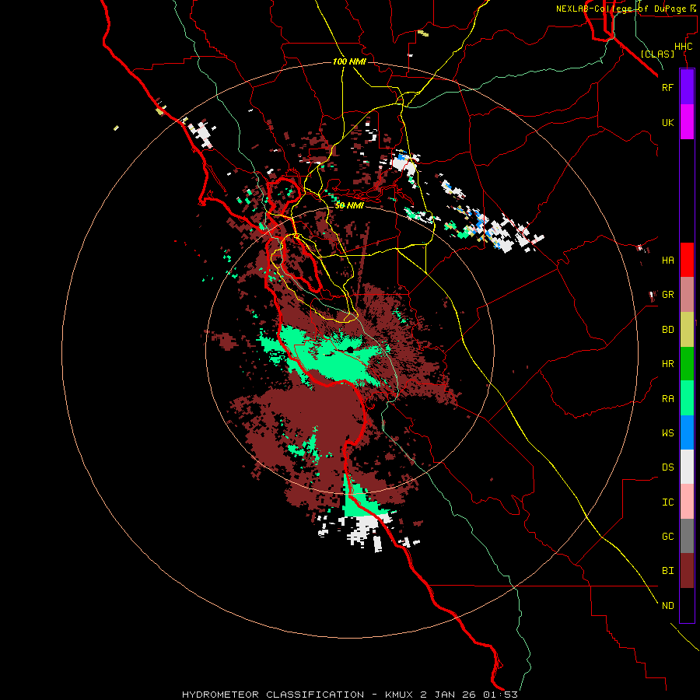This screenshot has width=700, height=700.
Task: Click the GR legend label
Action: 668,295
